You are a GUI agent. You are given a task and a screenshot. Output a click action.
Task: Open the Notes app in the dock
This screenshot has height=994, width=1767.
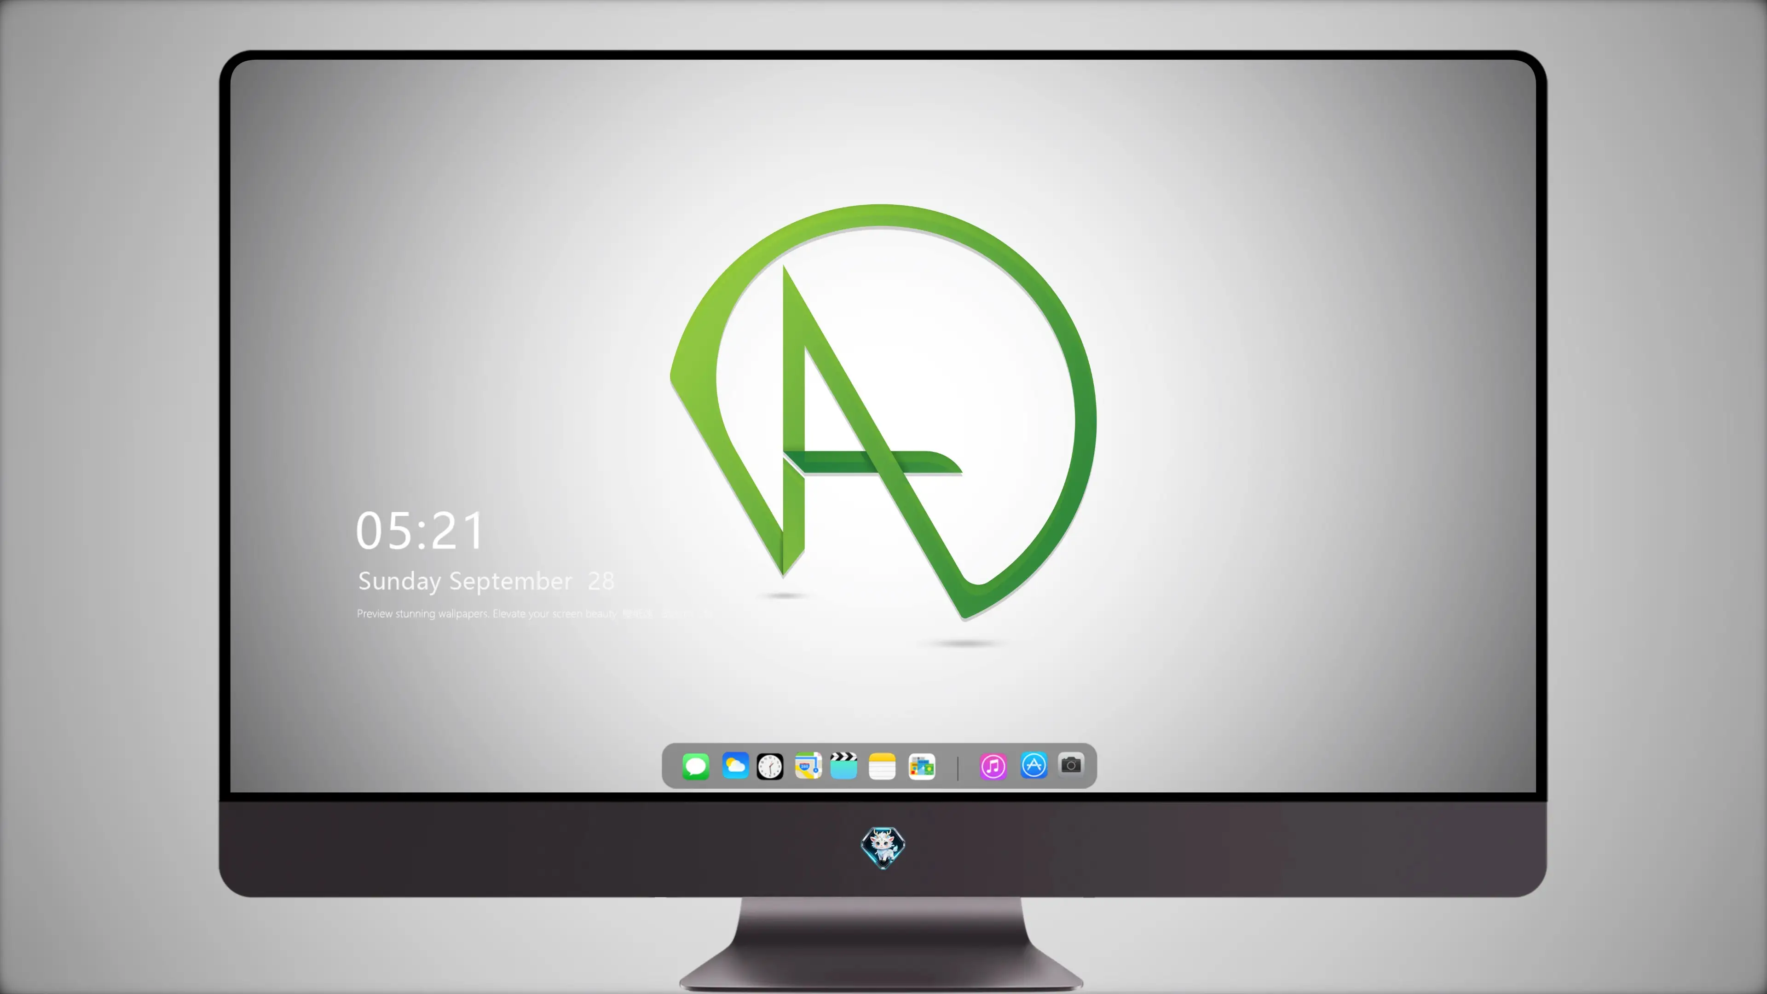click(x=882, y=766)
